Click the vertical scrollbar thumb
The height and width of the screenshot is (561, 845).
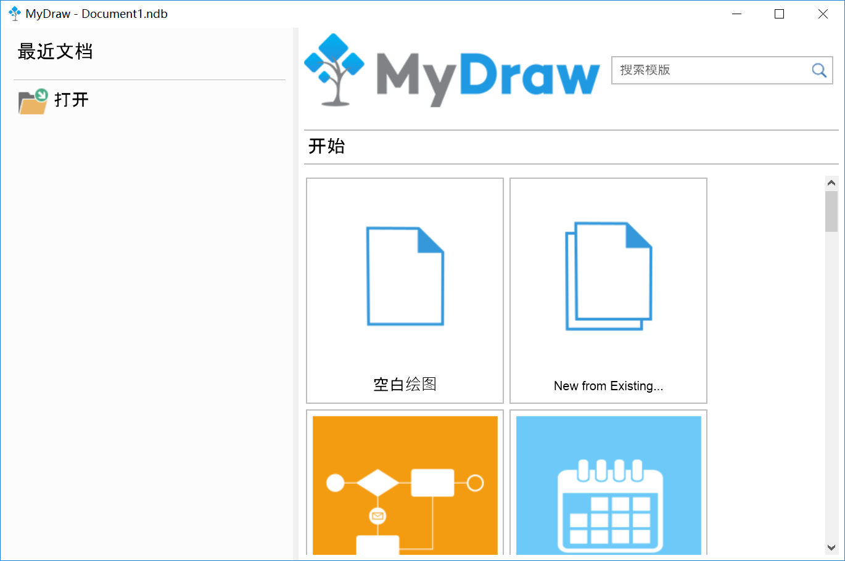click(831, 211)
